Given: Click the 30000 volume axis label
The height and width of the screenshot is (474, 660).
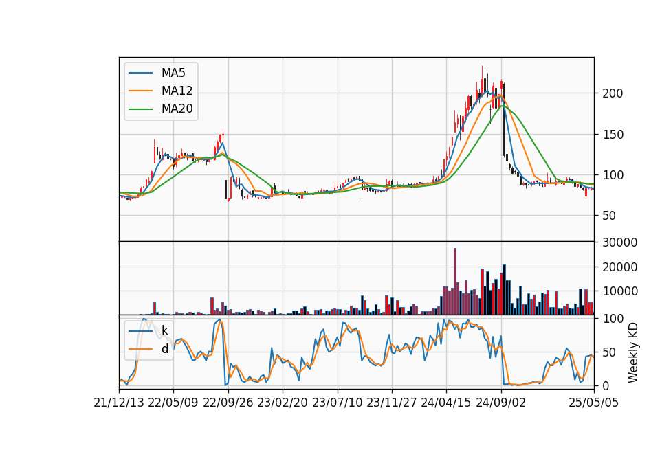Looking at the screenshot, I should point(620,242).
